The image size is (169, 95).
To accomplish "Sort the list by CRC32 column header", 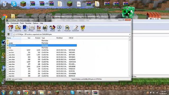I will pos(72,38).
